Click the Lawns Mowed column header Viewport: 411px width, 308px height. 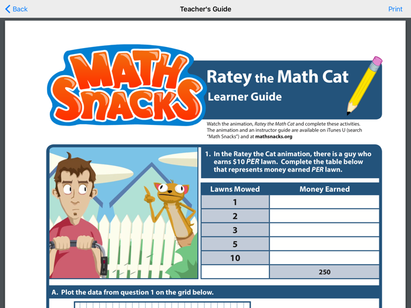[235, 189]
